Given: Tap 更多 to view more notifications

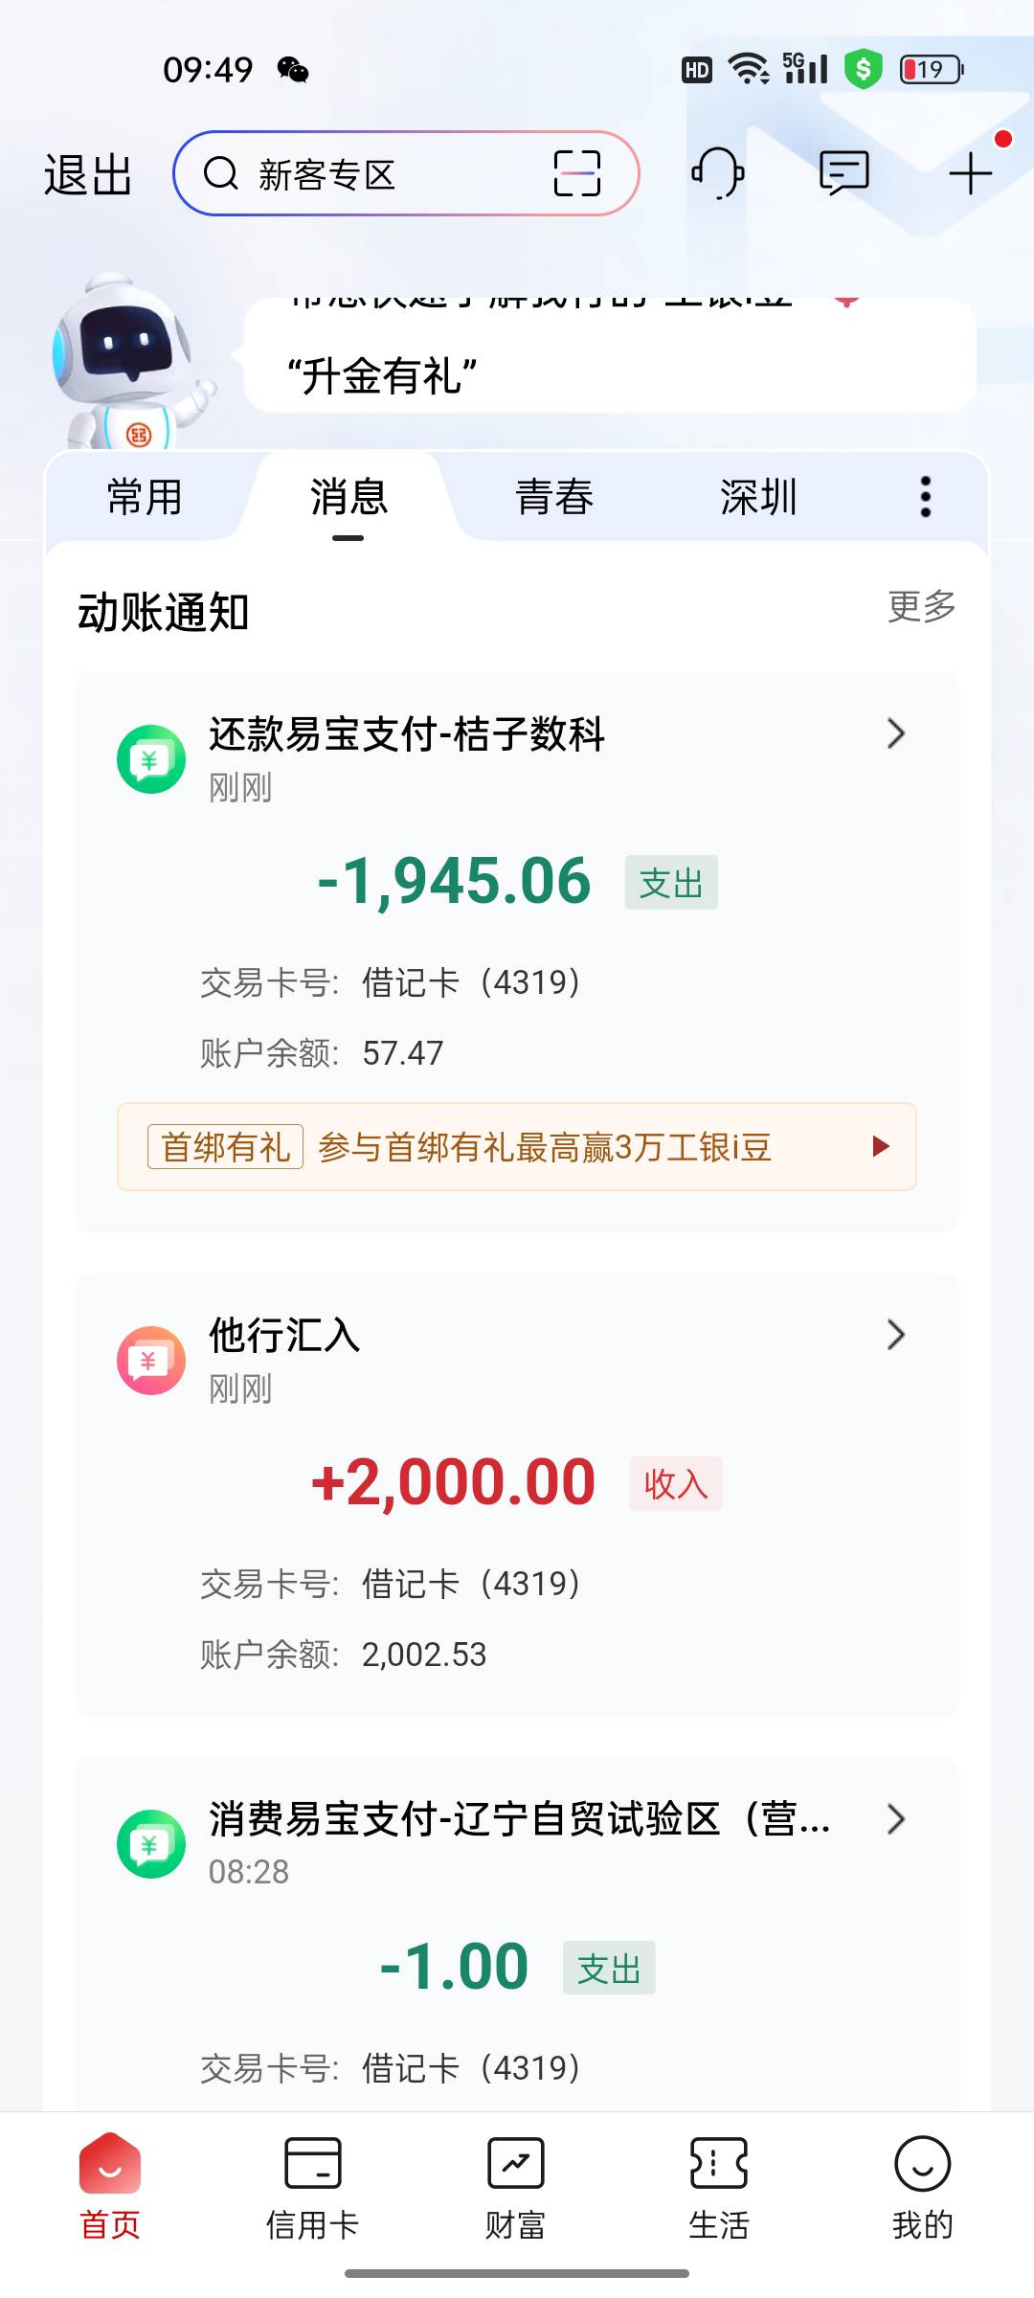Looking at the screenshot, I should (x=921, y=606).
